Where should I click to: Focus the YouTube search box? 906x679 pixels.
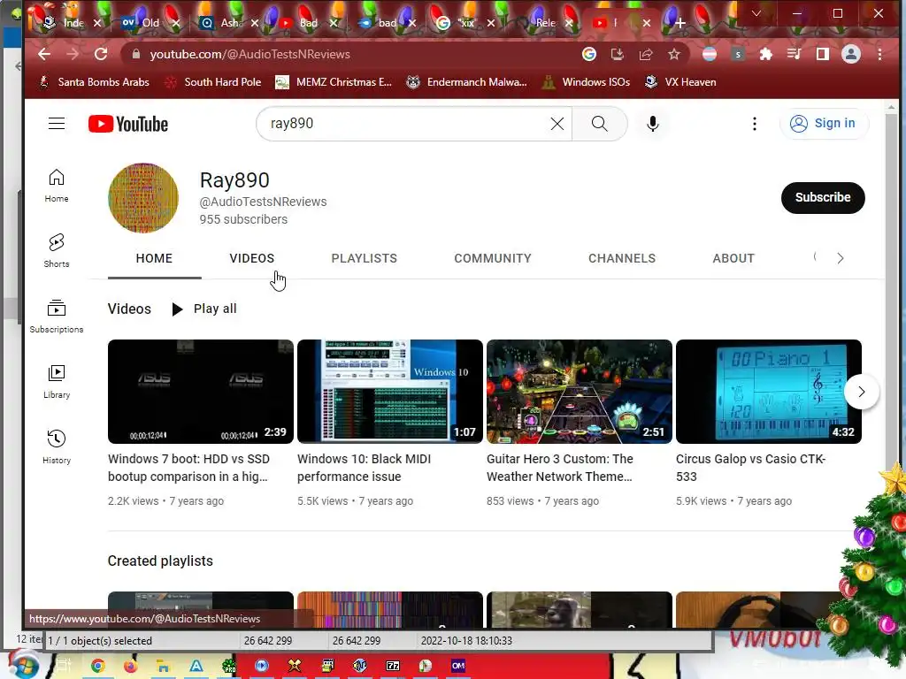[x=404, y=124]
